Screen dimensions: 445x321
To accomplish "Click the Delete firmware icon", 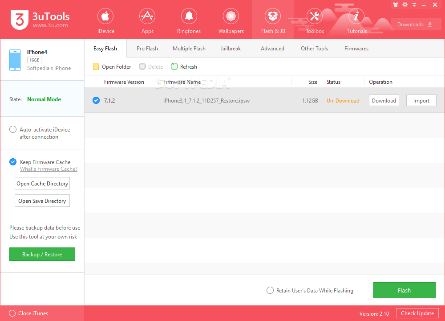I will [x=142, y=66].
